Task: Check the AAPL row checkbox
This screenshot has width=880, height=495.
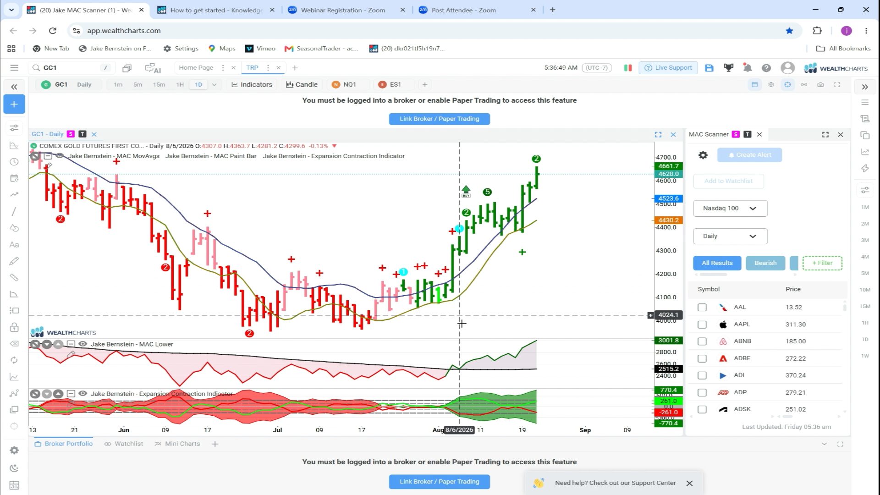Action: pyautogui.click(x=702, y=324)
